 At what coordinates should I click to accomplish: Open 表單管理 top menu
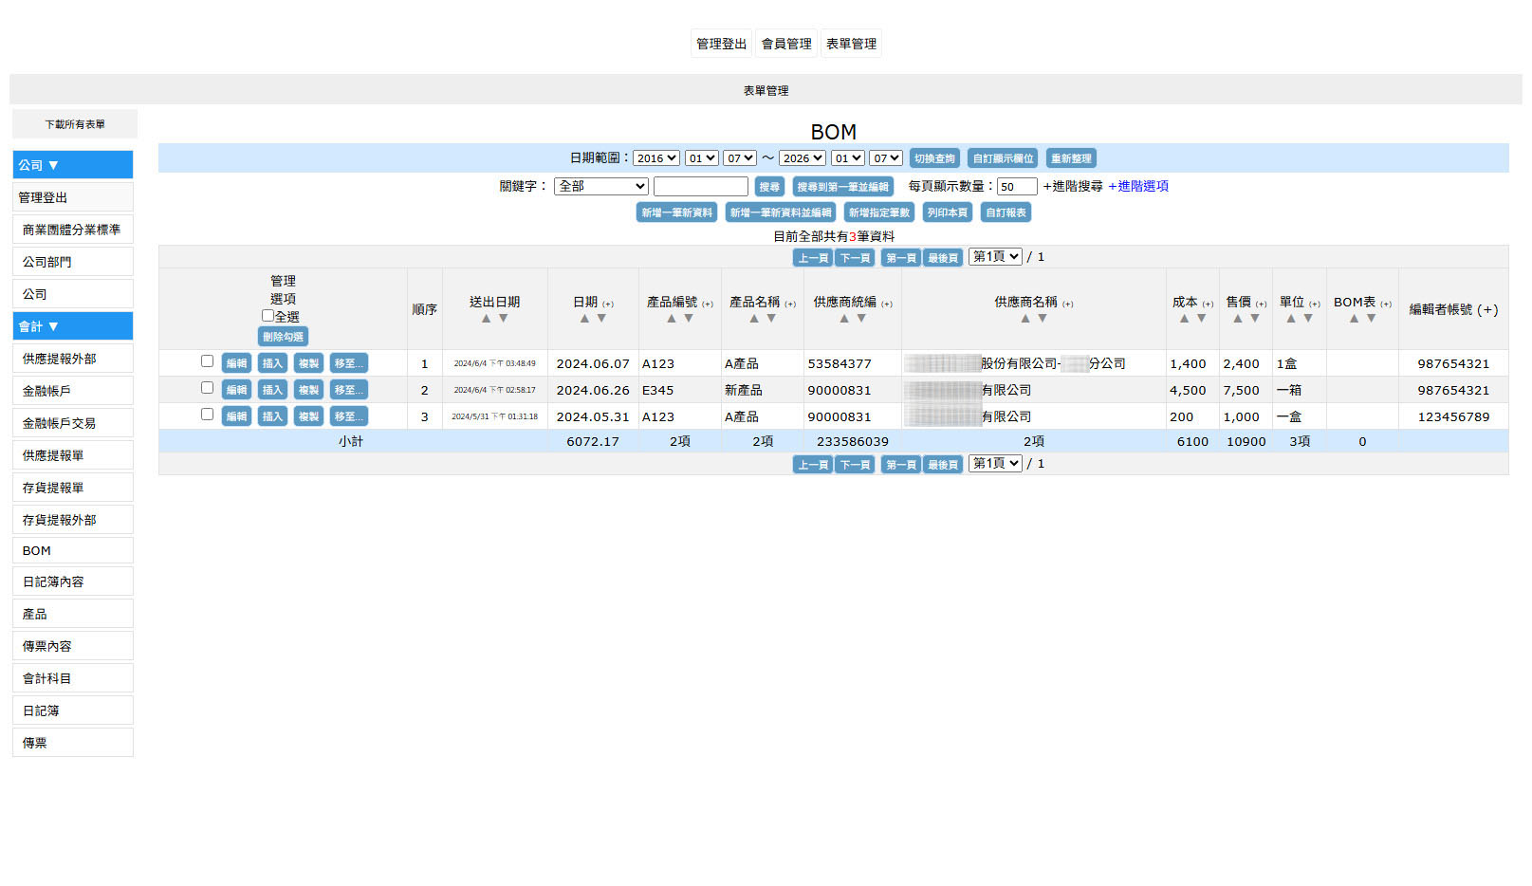click(x=851, y=44)
